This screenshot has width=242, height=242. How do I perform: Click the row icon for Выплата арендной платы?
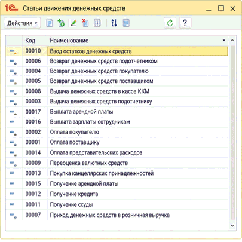pos(13,112)
